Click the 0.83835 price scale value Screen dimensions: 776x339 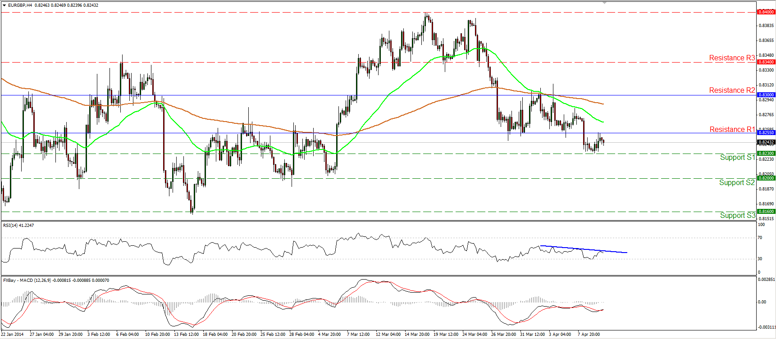(766, 26)
